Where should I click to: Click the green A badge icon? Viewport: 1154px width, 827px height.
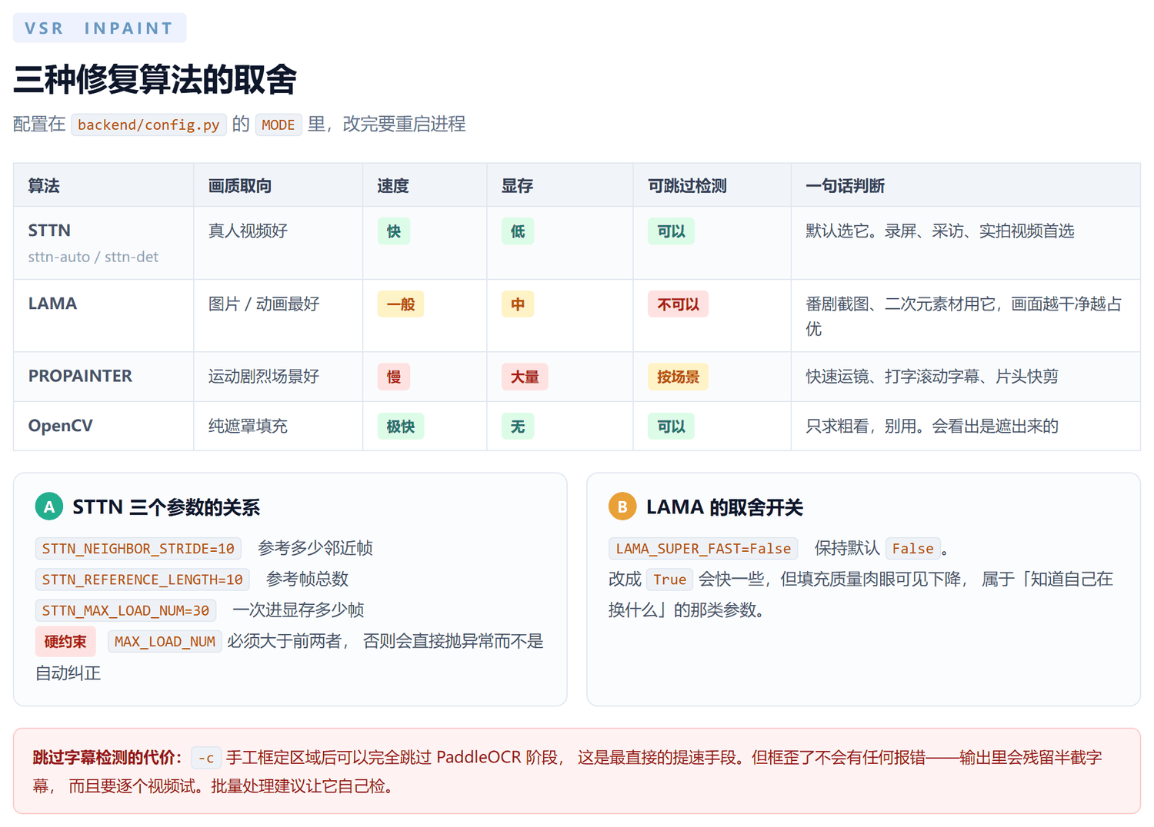point(49,506)
